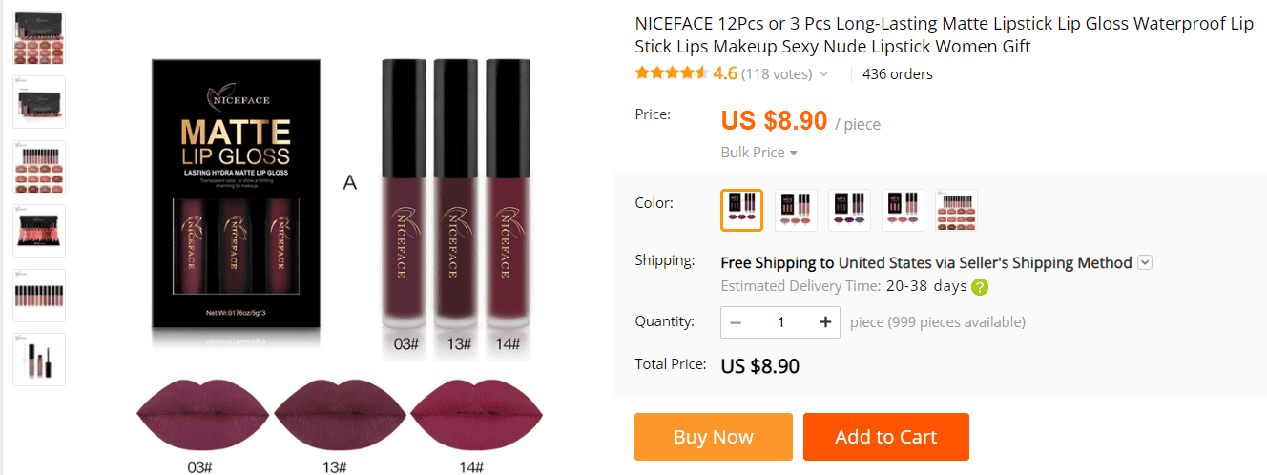Click the Add to Cart button
The width and height of the screenshot is (1267, 475).
pos(885,437)
